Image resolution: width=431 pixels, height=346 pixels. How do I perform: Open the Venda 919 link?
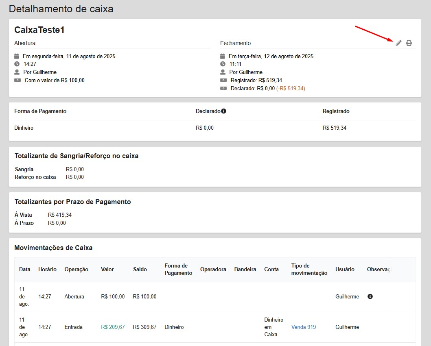coord(303,327)
